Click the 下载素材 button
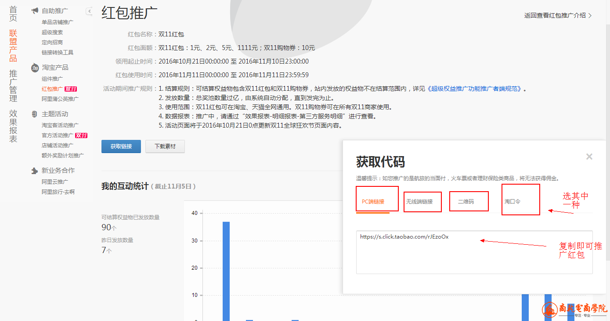 point(165,146)
